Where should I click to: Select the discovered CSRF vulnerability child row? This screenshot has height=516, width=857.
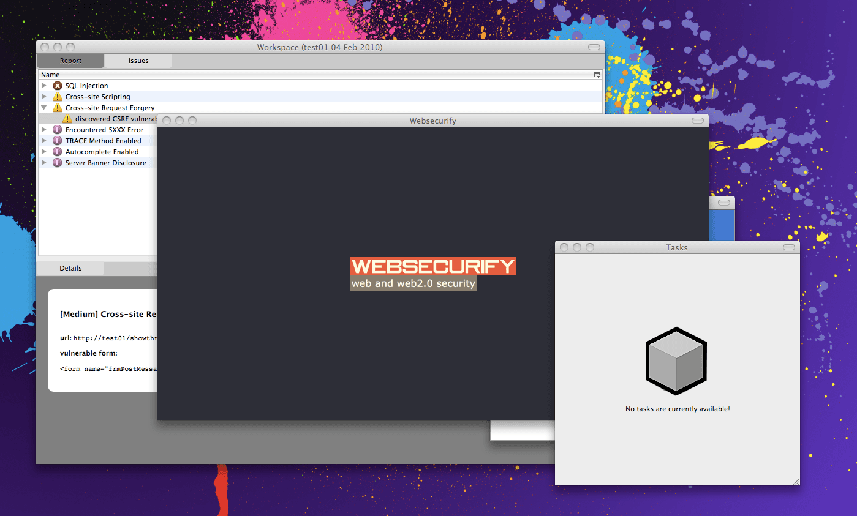click(x=98, y=119)
